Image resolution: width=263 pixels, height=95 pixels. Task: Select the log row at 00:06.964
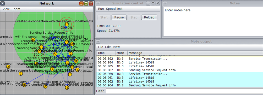point(180,85)
